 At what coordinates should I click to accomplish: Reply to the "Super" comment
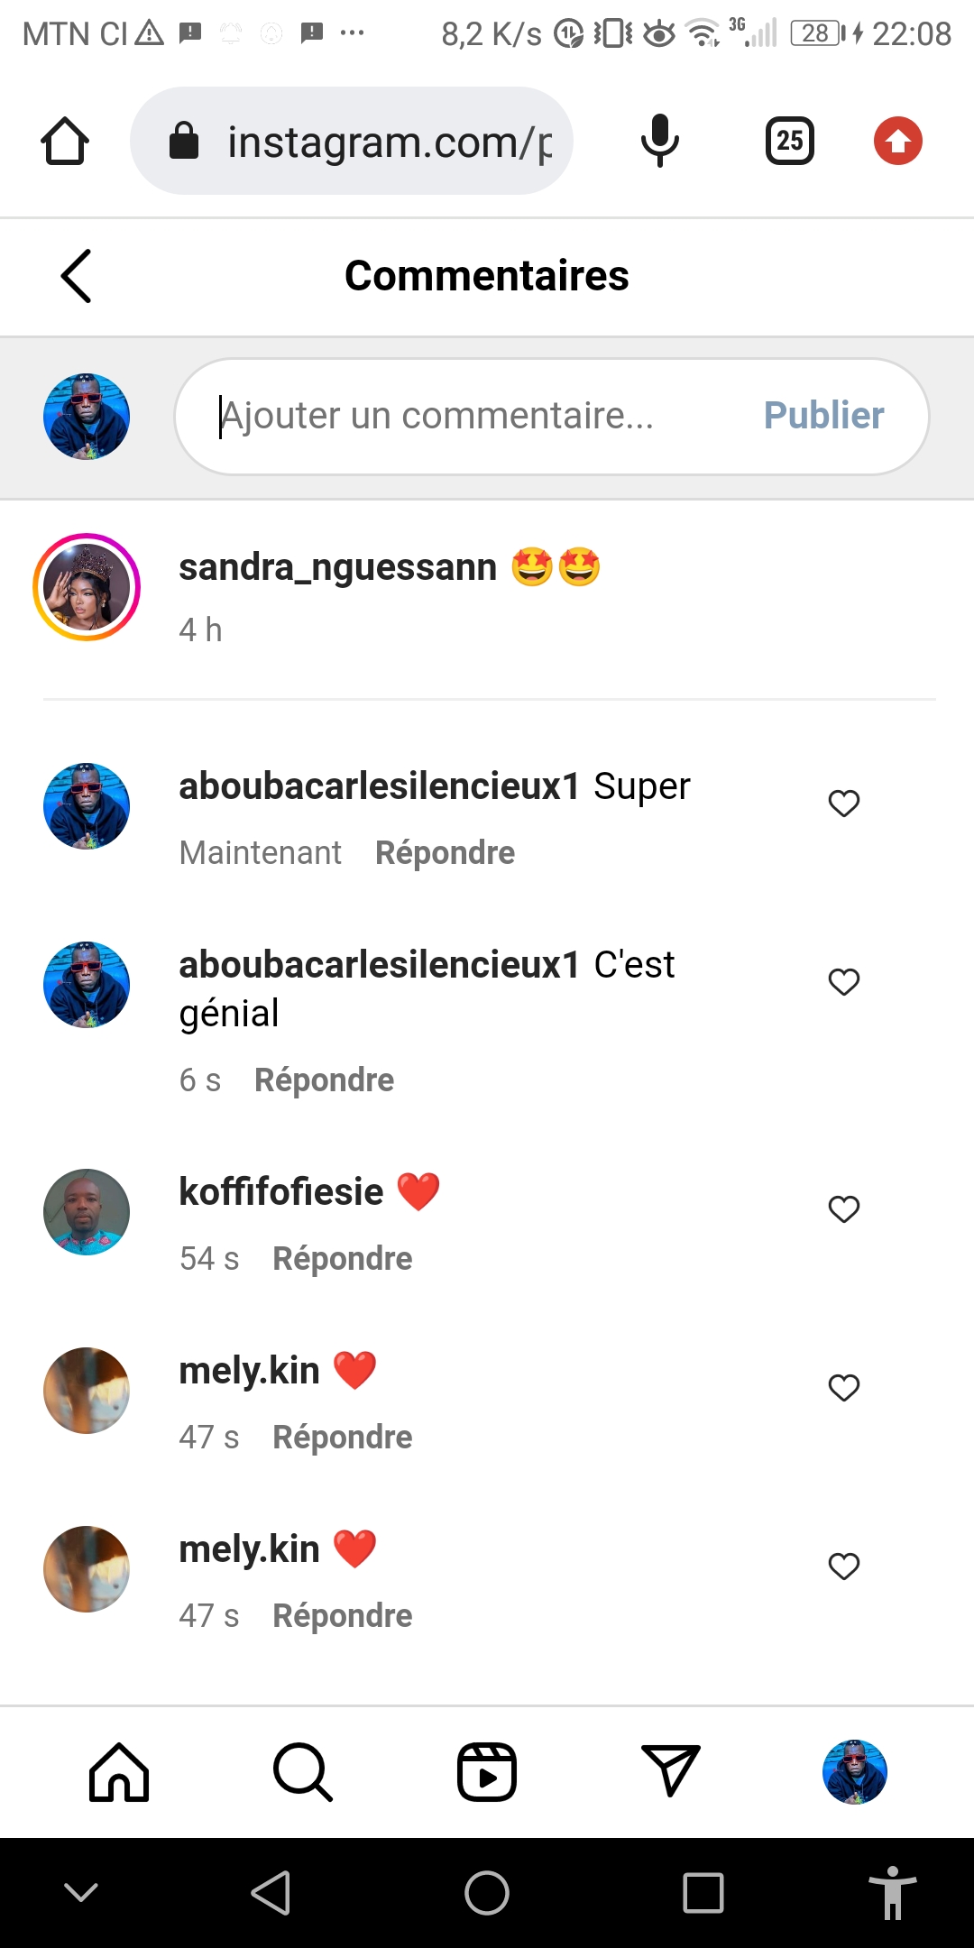pyautogui.click(x=445, y=853)
